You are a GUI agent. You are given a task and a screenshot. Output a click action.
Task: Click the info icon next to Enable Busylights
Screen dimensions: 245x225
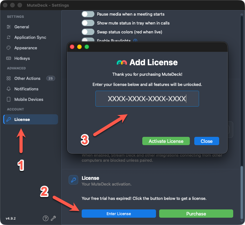tap(135, 40)
